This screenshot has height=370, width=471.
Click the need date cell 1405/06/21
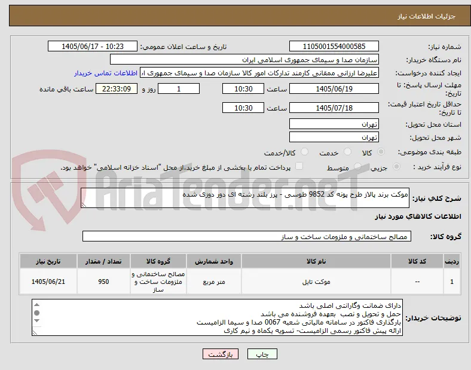tap(48, 282)
